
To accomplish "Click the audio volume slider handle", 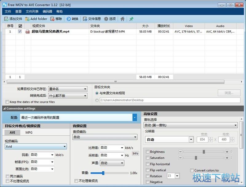I will tap(103, 173).
